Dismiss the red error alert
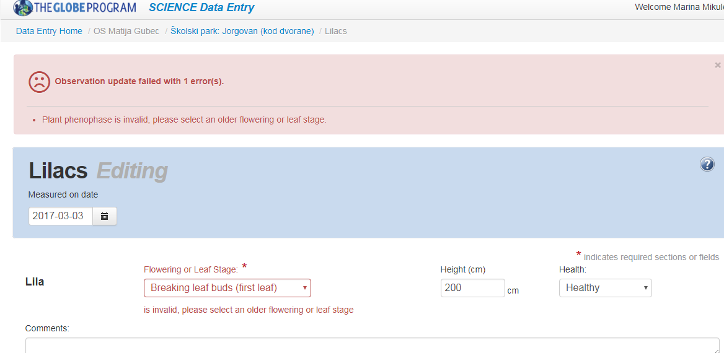 coord(718,65)
